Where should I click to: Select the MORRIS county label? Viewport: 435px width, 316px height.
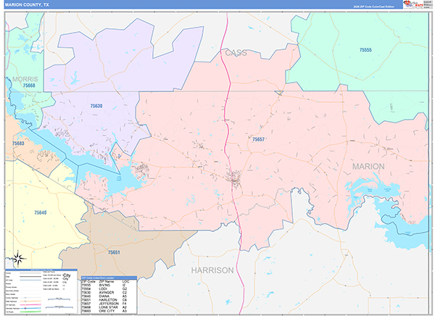[x=25, y=79]
